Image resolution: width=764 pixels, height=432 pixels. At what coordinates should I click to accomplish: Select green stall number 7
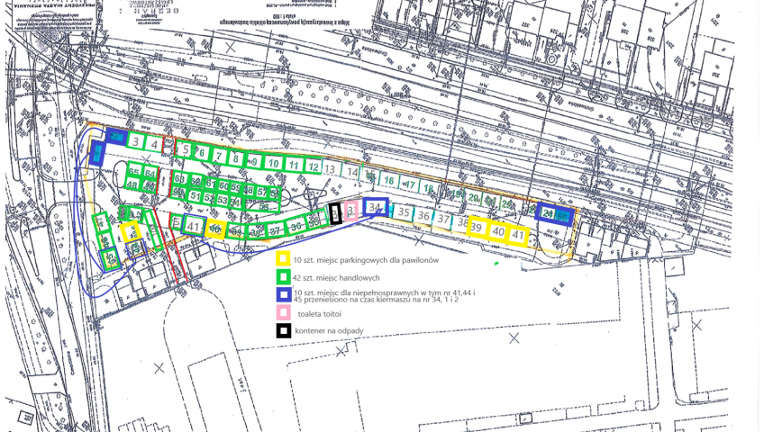pyautogui.click(x=218, y=156)
